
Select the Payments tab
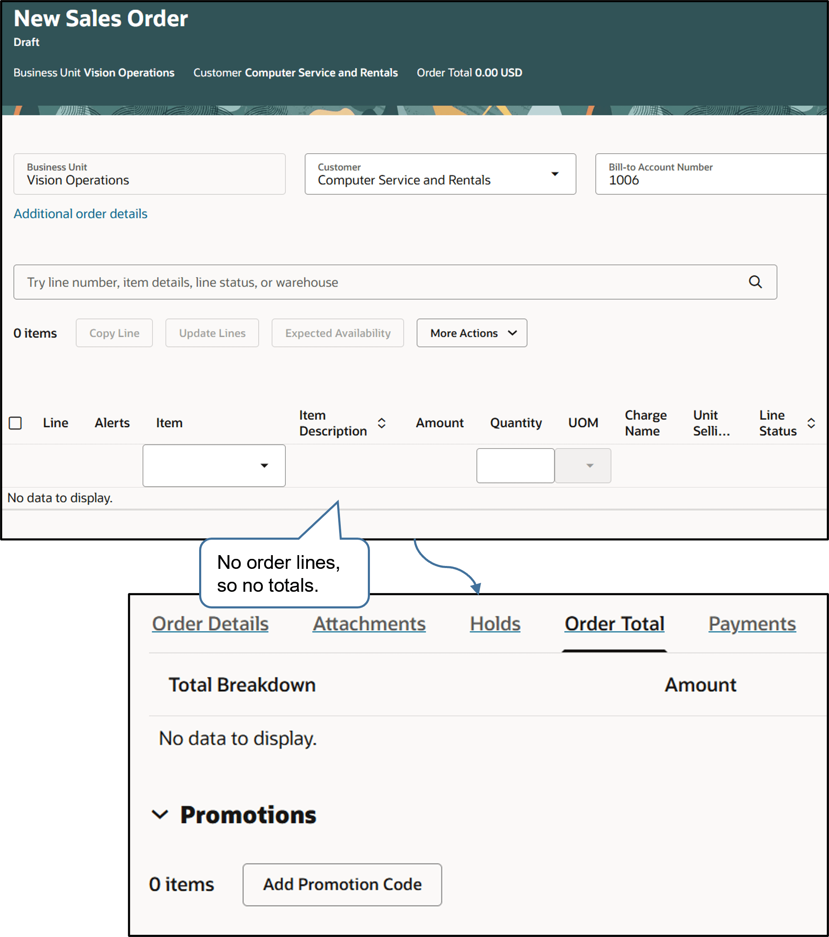(752, 624)
